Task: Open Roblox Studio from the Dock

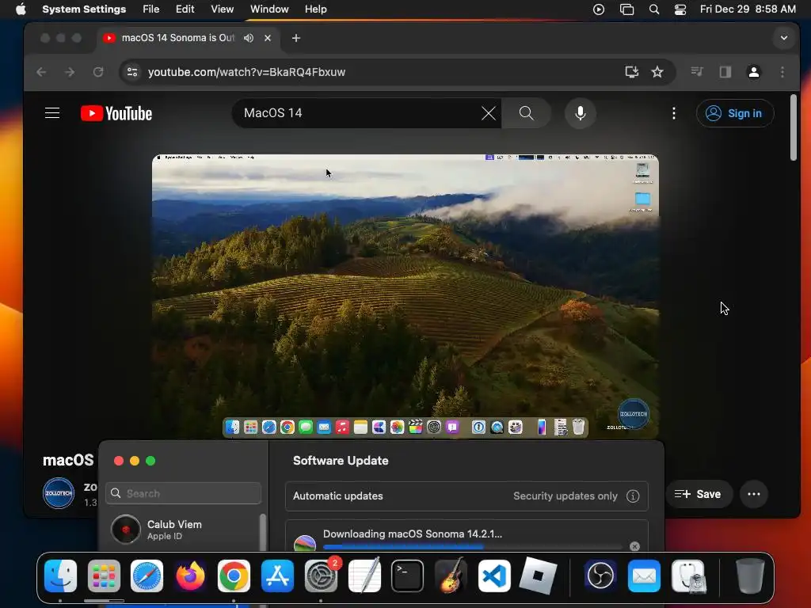Action: [538, 576]
